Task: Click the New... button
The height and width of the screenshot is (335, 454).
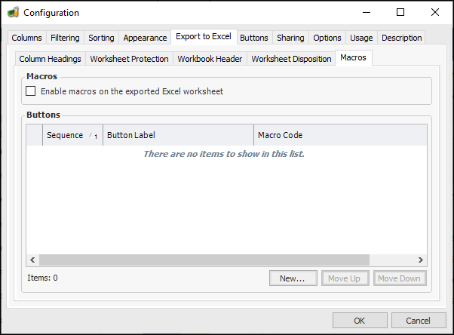Action: (293, 278)
